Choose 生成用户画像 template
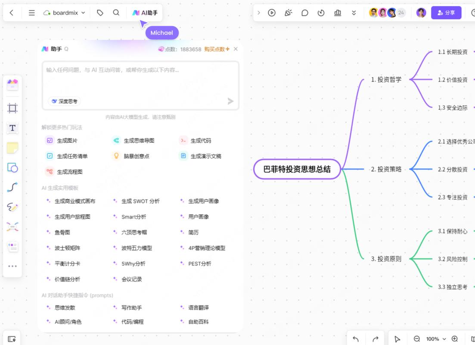Image resolution: width=475 pixels, height=345 pixels. coord(200,201)
